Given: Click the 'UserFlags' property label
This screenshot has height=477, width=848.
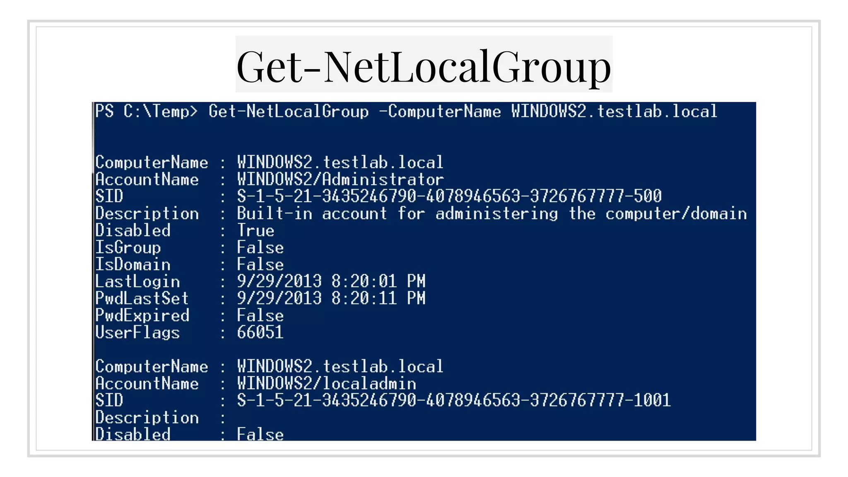Looking at the screenshot, I should [x=137, y=332].
